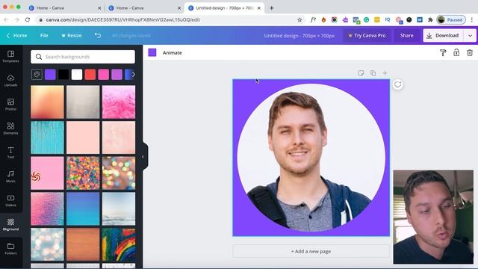Select the colorful confetti background thumbnail
478x269 pixels.
(x=83, y=173)
